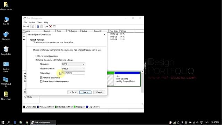The height and width of the screenshot is (125, 222).
Task: Click the Next button in wizard
Action: (85, 92)
